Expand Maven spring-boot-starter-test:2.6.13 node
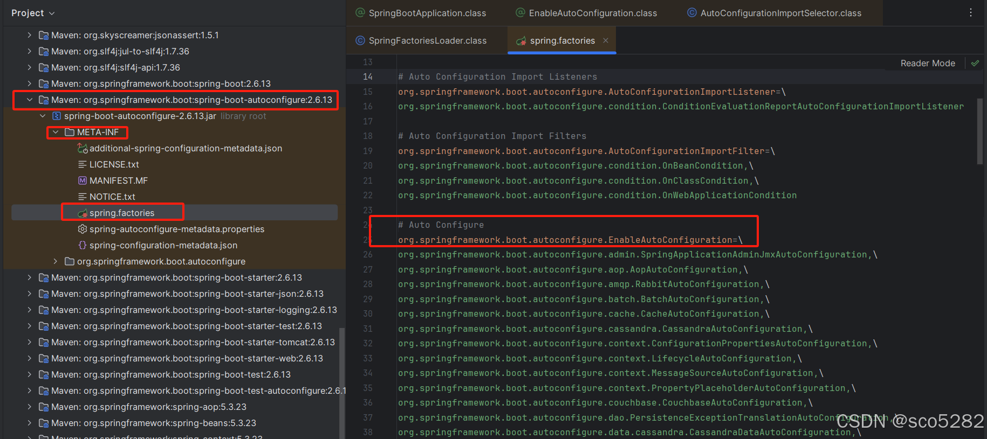 coord(29,326)
